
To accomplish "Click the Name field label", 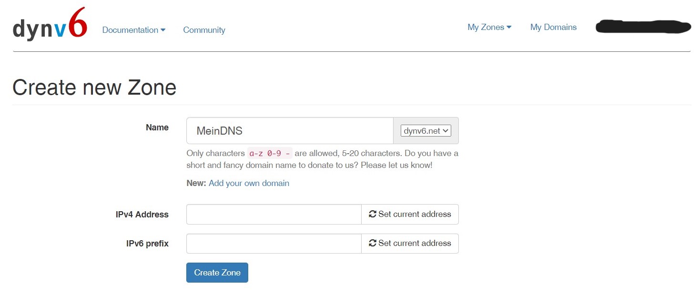I will click(x=157, y=127).
